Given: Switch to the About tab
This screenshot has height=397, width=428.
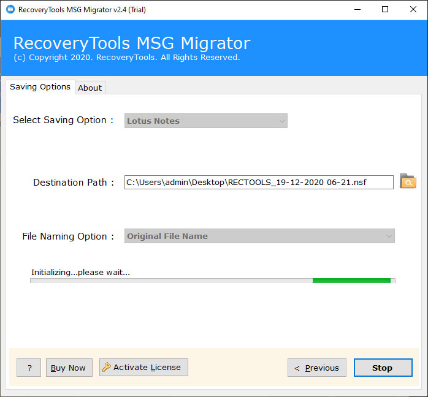Looking at the screenshot, I should coord(90,88).
